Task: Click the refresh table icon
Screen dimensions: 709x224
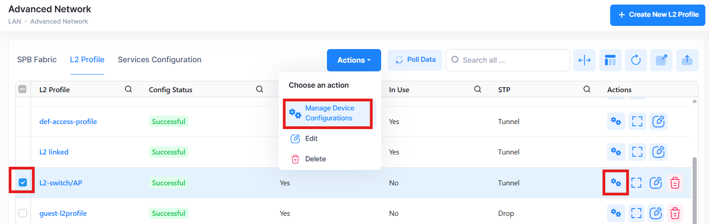Action: tap(636, 60)
